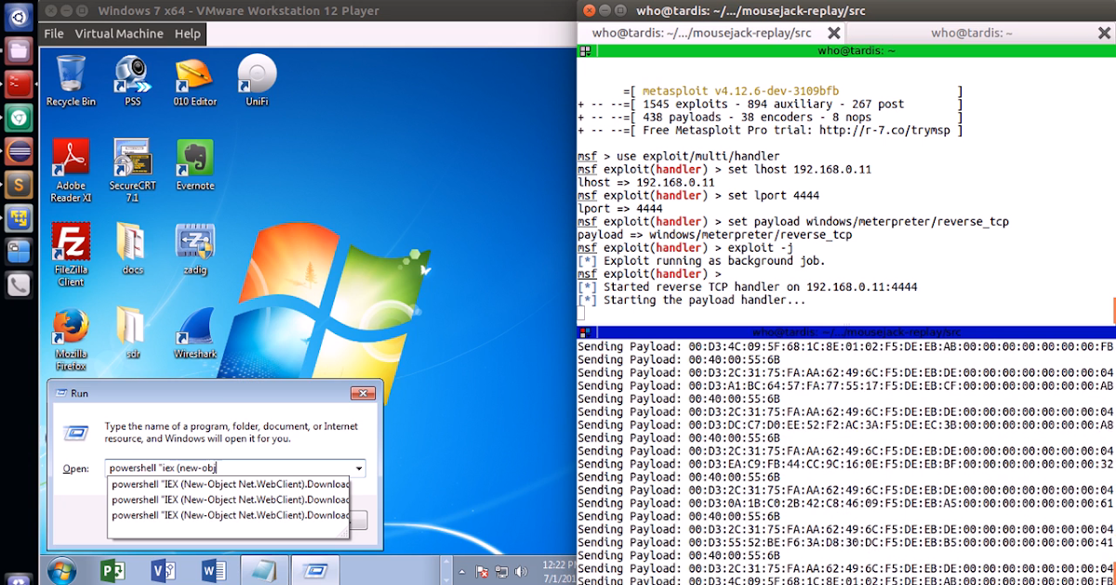
Task: Launch the PSS desktop shortcut
Action: click(132, 80)
